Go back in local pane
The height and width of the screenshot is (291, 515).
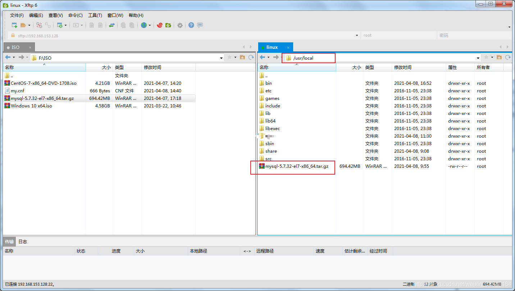pos(8,57)
